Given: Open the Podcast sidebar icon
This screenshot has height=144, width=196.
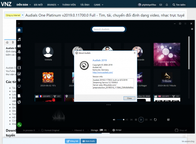Looking at the screenshot, I should (x=19, y=80).
